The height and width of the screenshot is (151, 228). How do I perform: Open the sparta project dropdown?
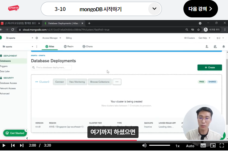coord(18,47)
